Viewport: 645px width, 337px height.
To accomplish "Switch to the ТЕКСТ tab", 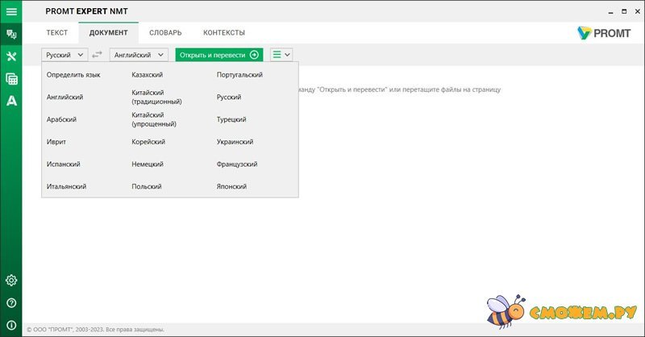I will (x=56, y=32).
